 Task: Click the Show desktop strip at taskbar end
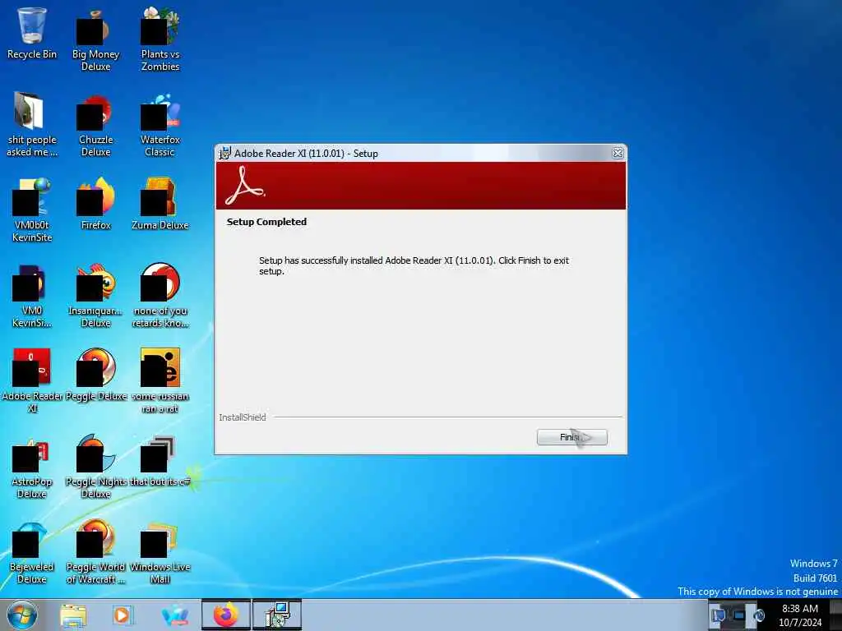click(835, 615)
